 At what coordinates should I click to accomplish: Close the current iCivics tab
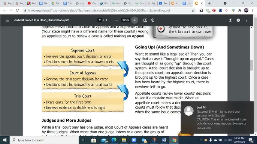202,3
